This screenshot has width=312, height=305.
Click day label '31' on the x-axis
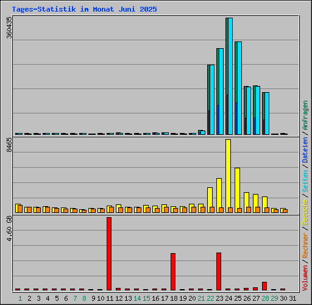pos(292,298)
